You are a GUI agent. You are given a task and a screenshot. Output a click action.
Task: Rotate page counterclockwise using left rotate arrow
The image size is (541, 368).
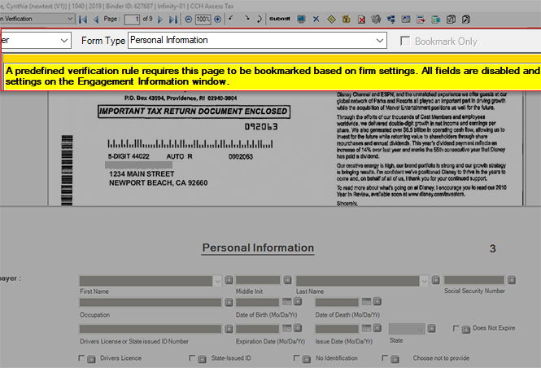(x=231, y=18)
